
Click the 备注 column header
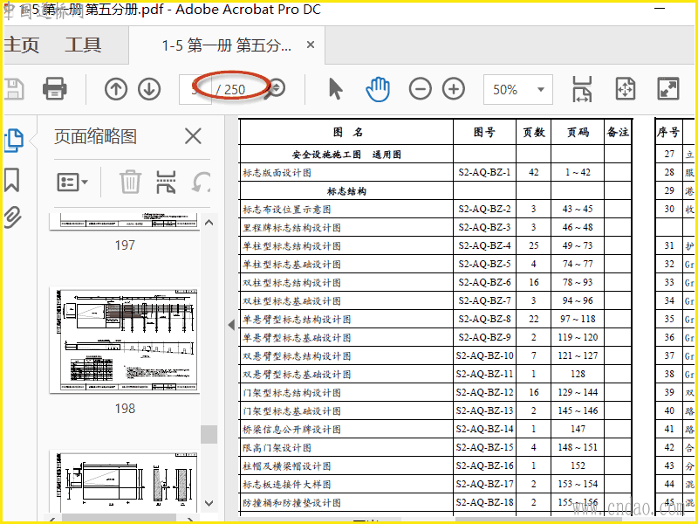(x=618, y=132)
